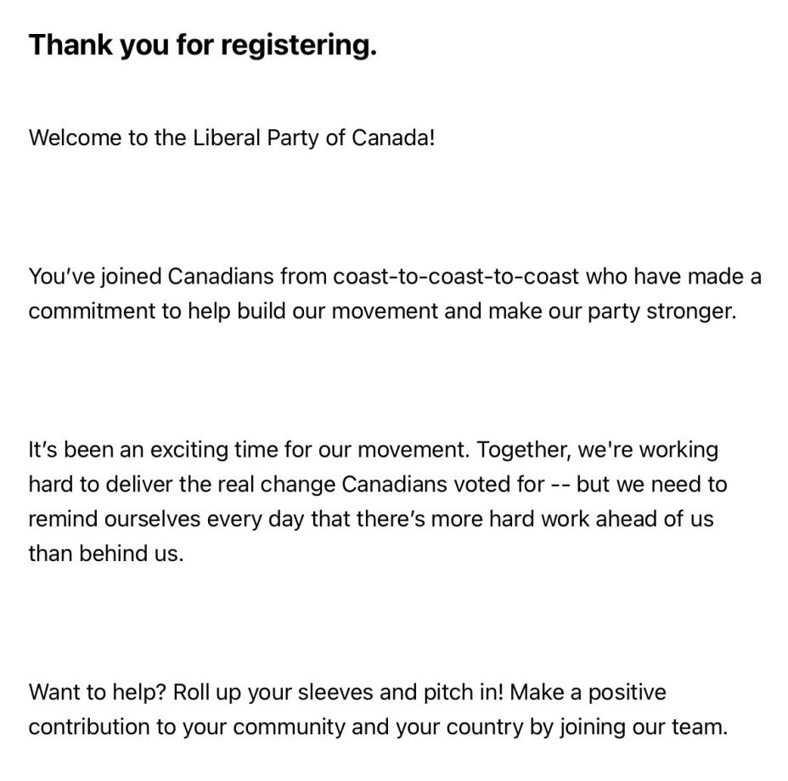Click the "Thank you for registering." heading
The width and height of the screenshot is (788, 781).
point(202,45)
